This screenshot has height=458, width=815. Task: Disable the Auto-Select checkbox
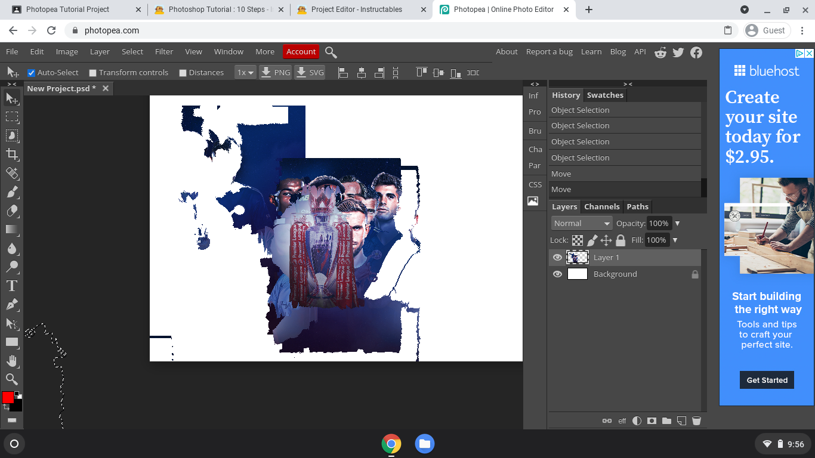click(x=32, y=73)
